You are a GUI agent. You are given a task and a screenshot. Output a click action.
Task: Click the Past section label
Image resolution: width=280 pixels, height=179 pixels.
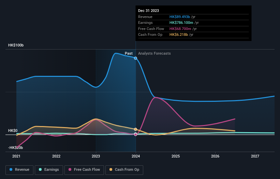129,54
